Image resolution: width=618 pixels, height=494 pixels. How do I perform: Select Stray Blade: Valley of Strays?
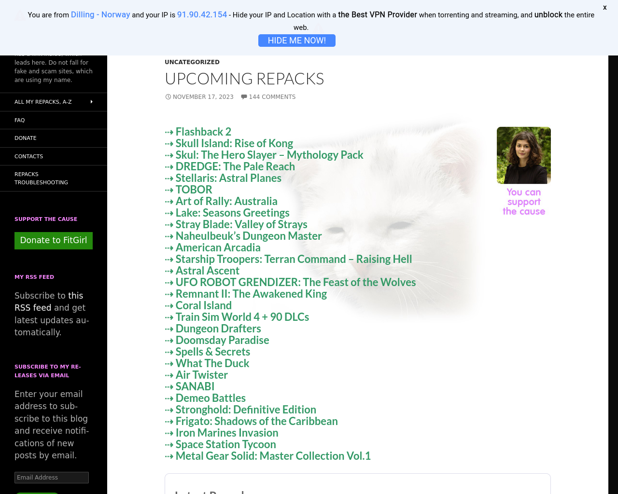241,224
